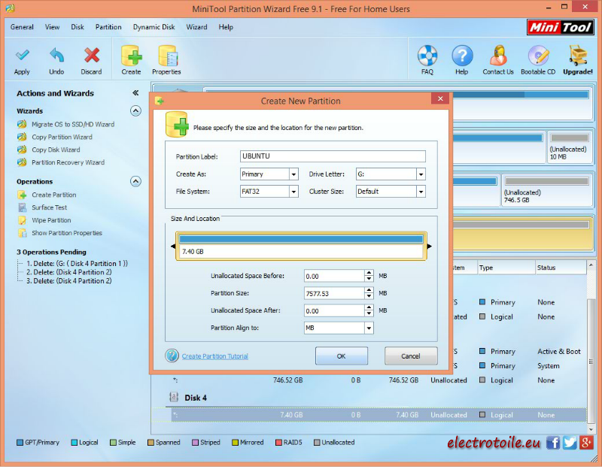Click the tutorial help icon in dialog
The image size is (602, 469).
[x=172, y=356]
